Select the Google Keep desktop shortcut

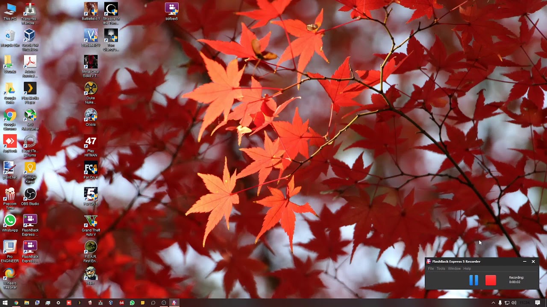point(29,172)
